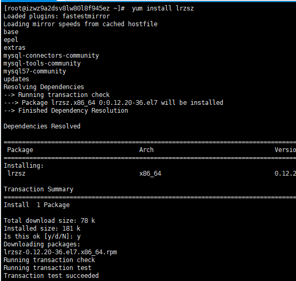The width and height of the screenshot is (296, 281).
Task: Select the 'Loaded plugins: fastestmirror' line
Action: click(56, 16)
